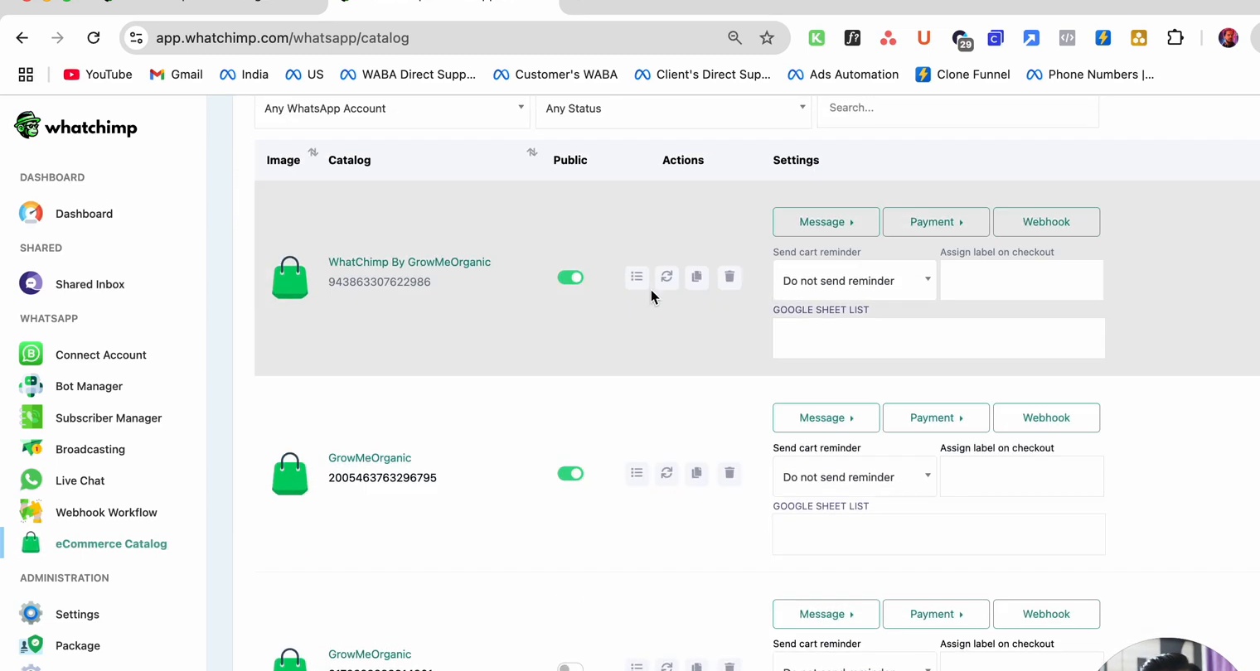Expand cart reminder dropdown for catalog 2005463763296795

pyautogui.click(x=855, y=477)
